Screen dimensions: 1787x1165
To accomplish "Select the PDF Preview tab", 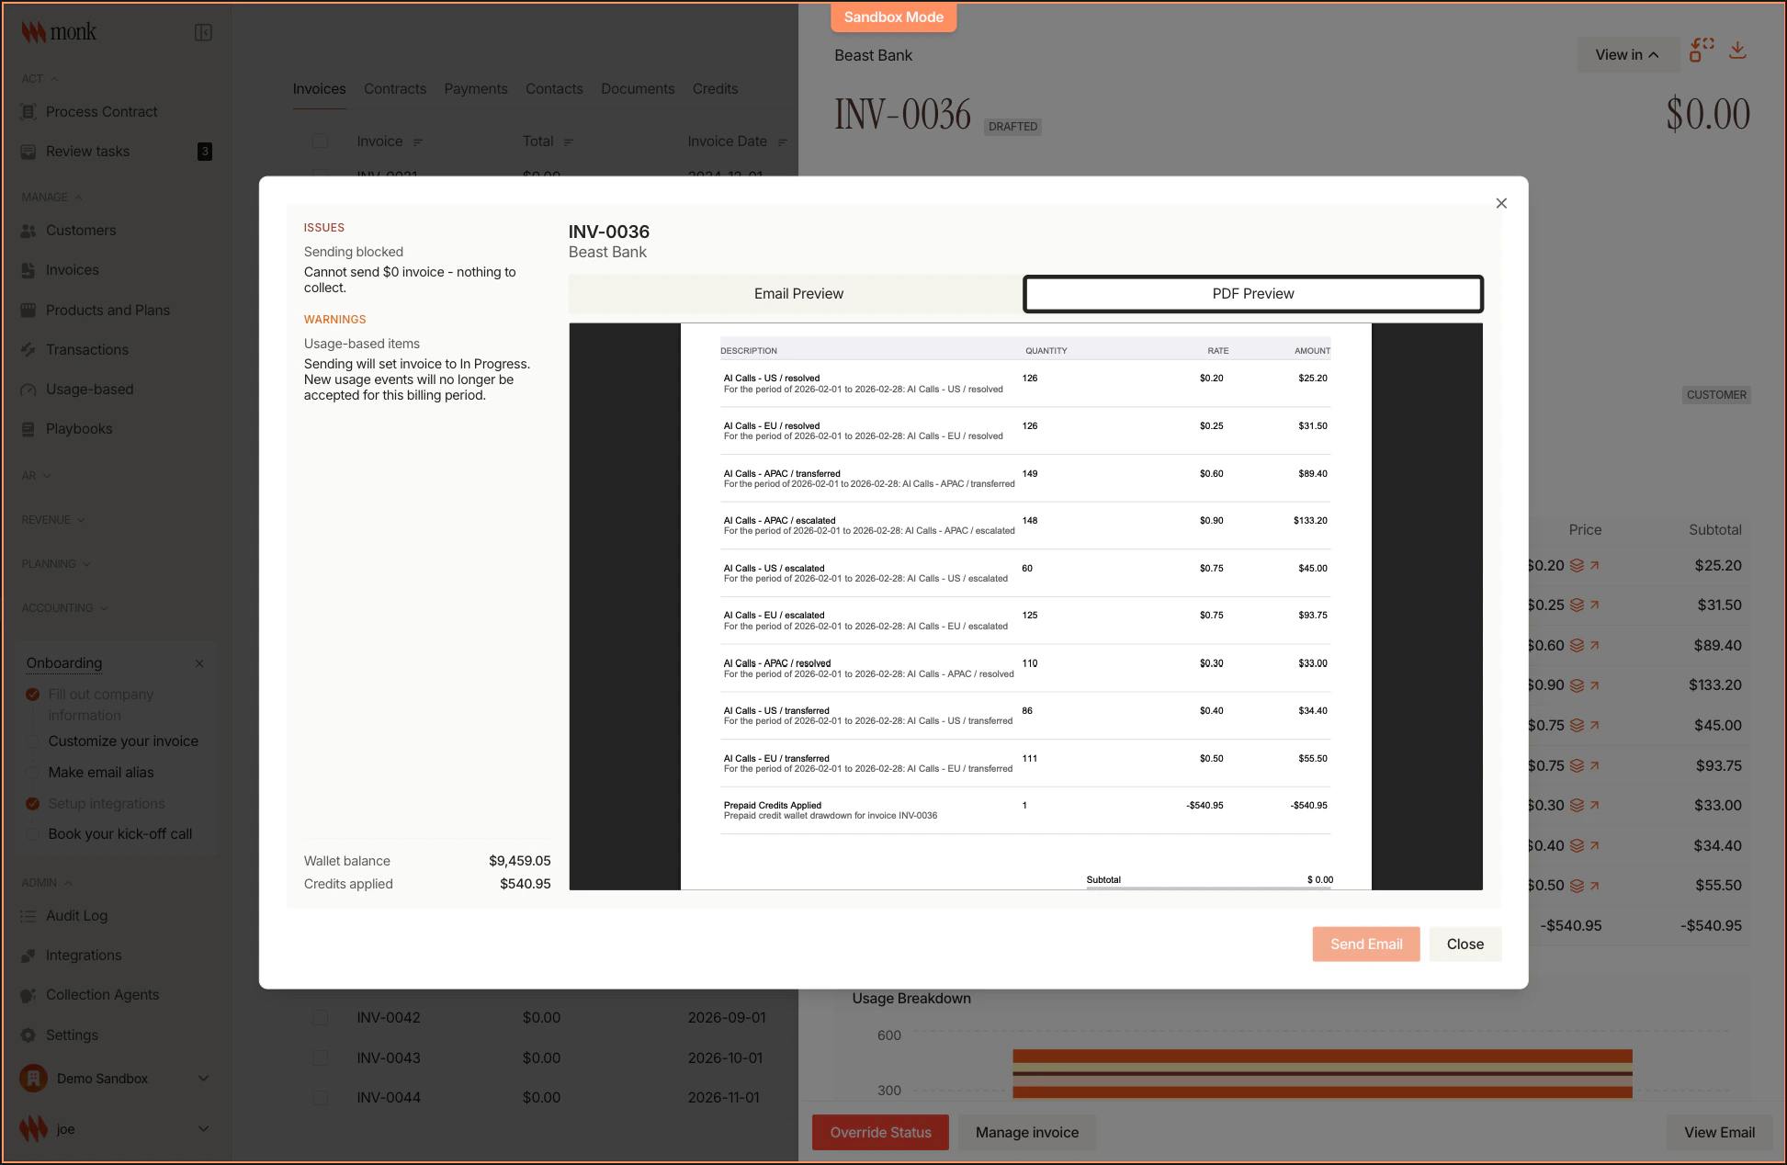I will (x=1252, y=294).
